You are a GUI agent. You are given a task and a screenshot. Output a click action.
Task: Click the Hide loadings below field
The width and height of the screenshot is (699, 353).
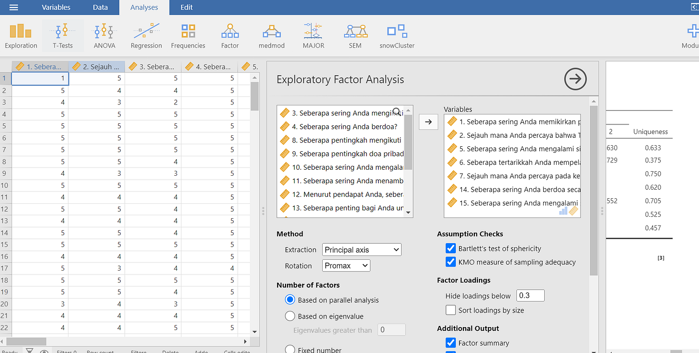pyautogui.click(x=530, y=295)
